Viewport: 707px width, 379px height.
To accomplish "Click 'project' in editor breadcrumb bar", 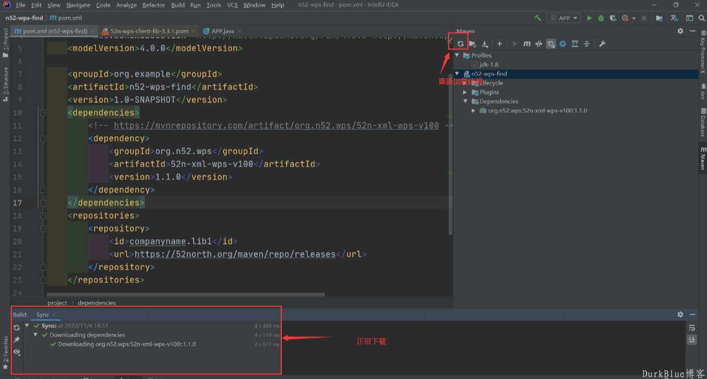I will 57,303.
